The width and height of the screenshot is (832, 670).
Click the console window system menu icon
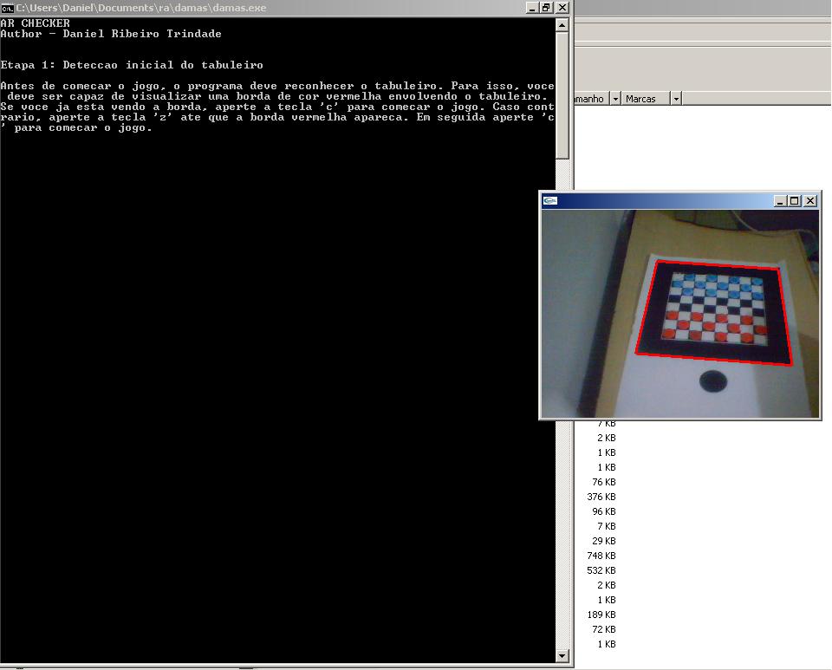tap(7, 7)
